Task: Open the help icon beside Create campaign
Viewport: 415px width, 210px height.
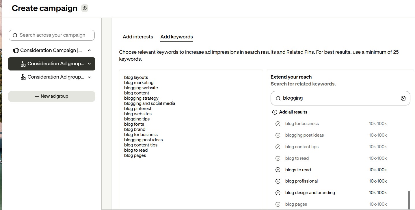Action: [x=85, y=8]
